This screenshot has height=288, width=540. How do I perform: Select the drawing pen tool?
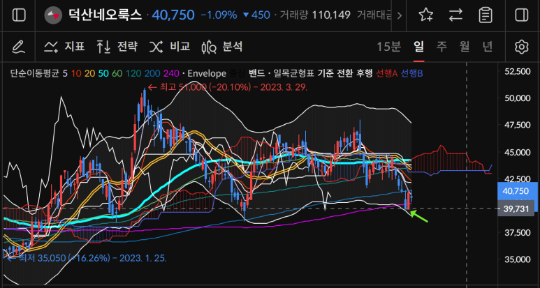tap(19, 47)
